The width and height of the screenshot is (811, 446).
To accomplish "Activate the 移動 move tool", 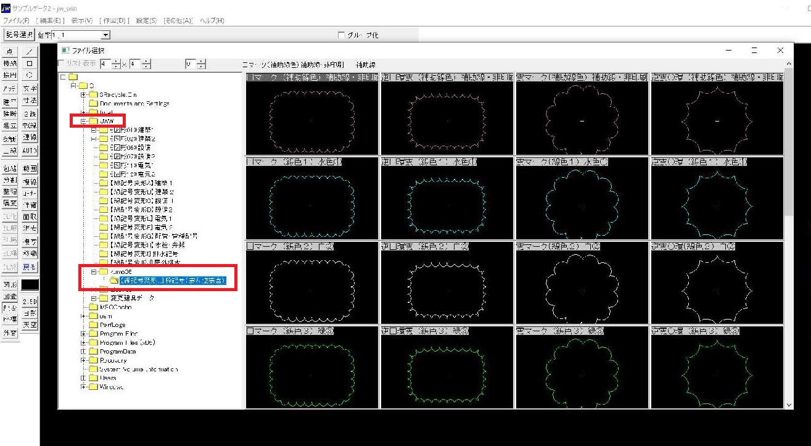I will tap(31, 252).
